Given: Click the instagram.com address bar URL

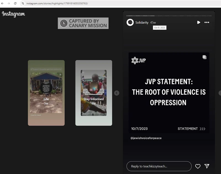Looking at the screenshot, I should tap(57, 3).
